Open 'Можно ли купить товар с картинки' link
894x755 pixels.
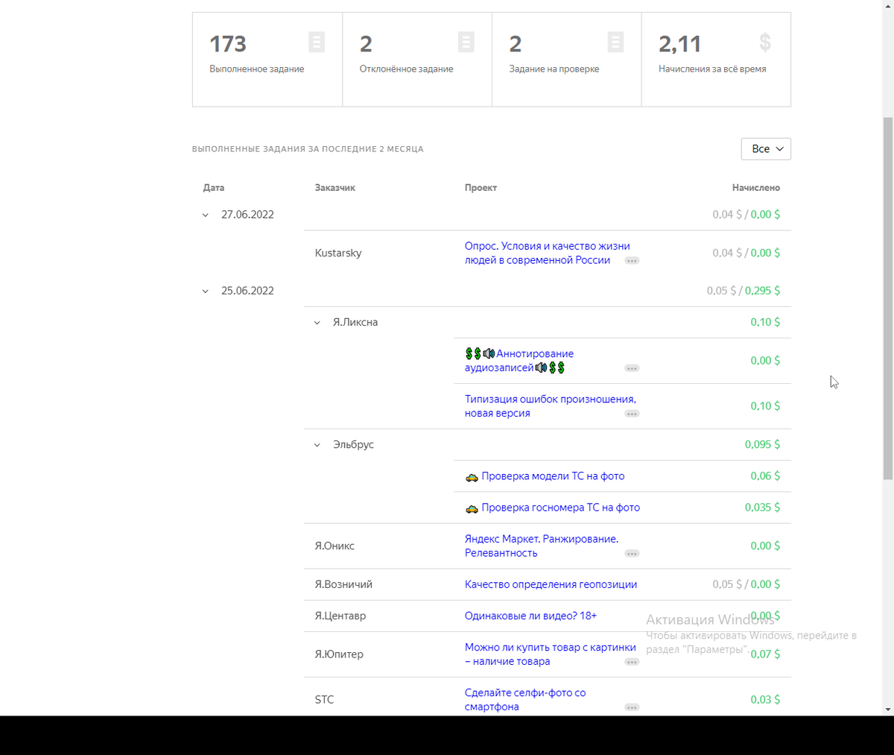(x=550, y=654)
